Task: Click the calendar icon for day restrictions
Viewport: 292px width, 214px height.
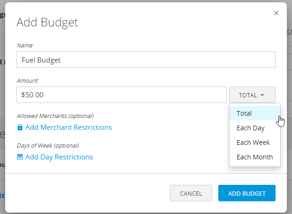Action: pos(20,157)
